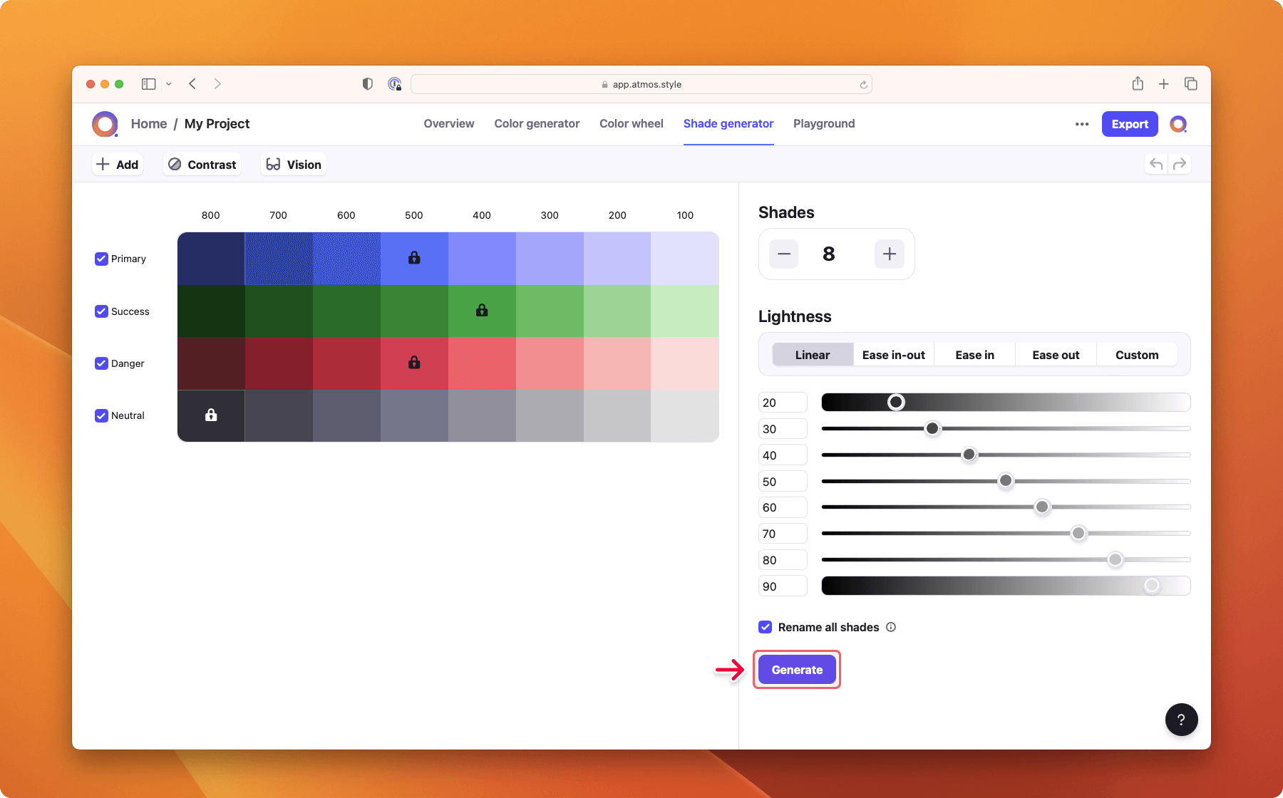Open the help question mark button

click(x=1181, y=720)
